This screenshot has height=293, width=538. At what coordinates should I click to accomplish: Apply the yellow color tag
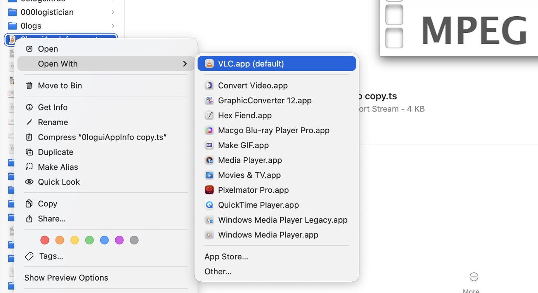pos(75,240)
